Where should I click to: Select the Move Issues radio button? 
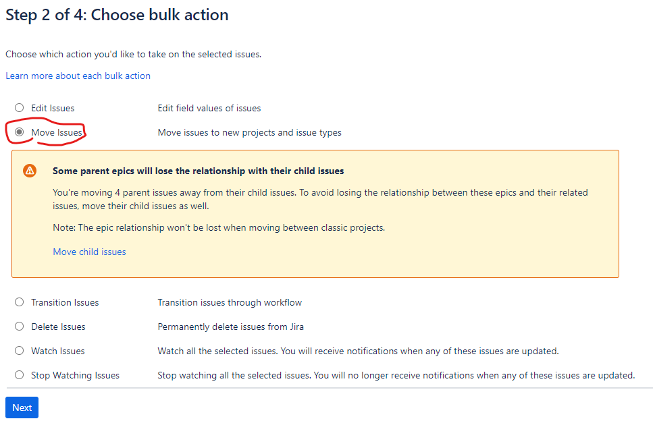pos(19,132)
